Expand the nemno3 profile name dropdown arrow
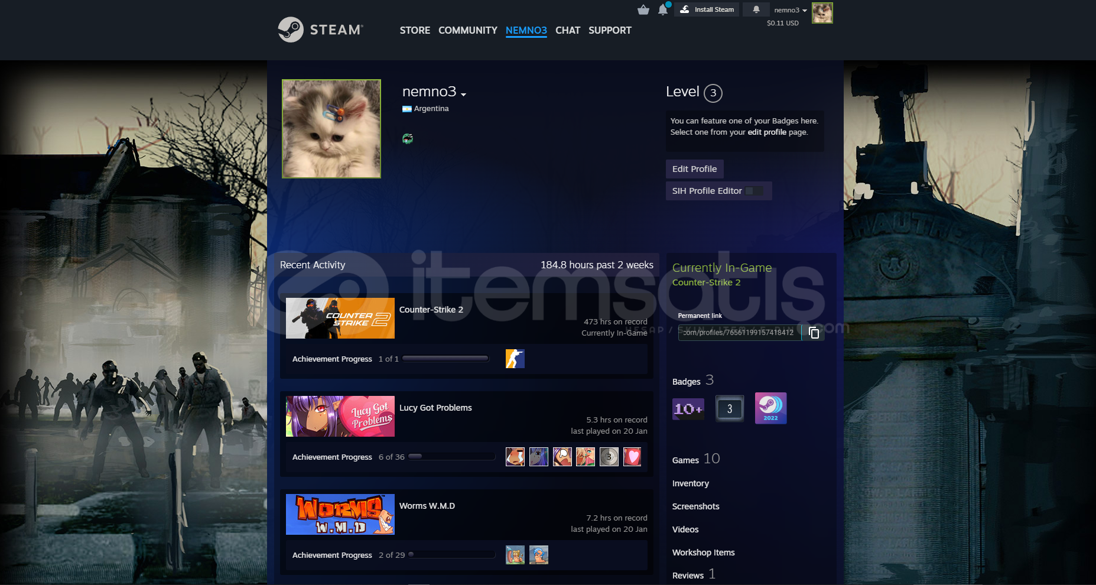Image resolution: width=1096 pixels, height=585 pixels. point(464,95)
